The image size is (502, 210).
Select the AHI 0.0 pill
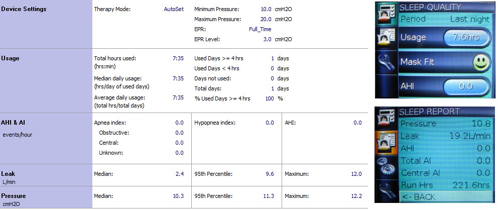click(466, 86)
